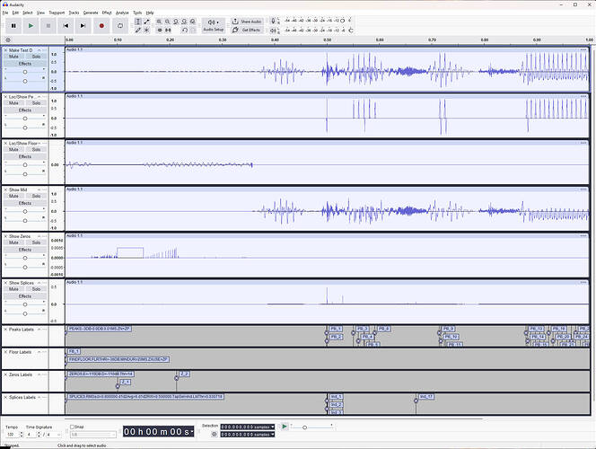The width and height of the screenshot is (596, 449).
Task: Click the Tempo value field
Action: (x=12, y=434)
